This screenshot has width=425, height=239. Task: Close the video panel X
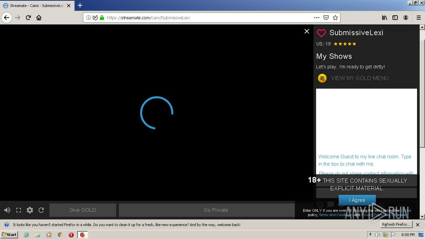pyautogui.click(x=307, y=31)
